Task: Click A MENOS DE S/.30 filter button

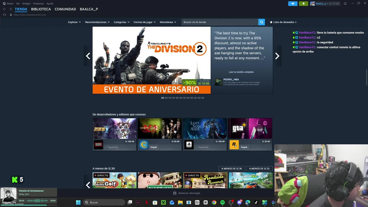Action: pyautogui.click(x=231, y=168)
